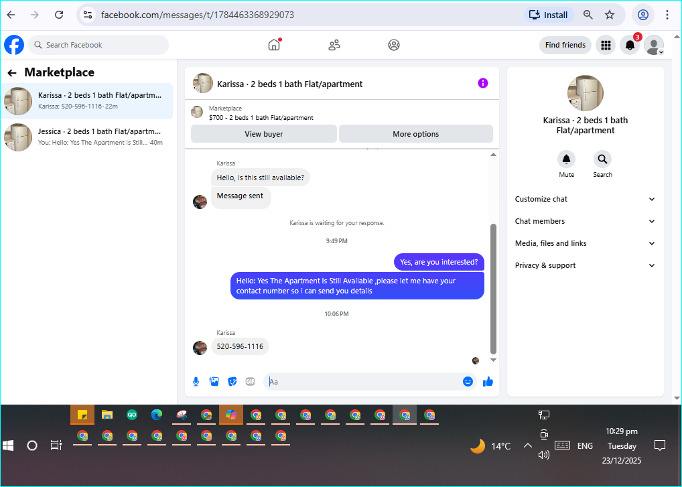This screenshot has width=682, height=487.
Task: Click the zoom magnifier icon in the address bar
Action: (x=588, y=15)
